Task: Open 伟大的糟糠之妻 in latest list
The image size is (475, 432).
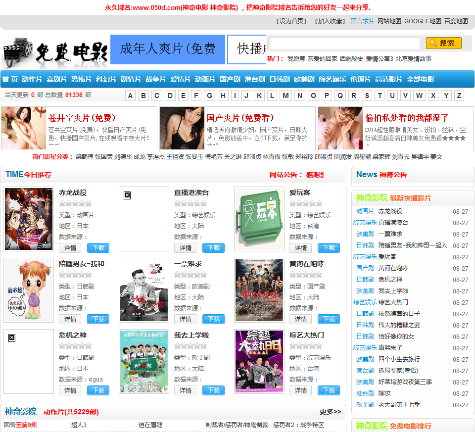Action: pyautogui.click(x=399, y=325)
